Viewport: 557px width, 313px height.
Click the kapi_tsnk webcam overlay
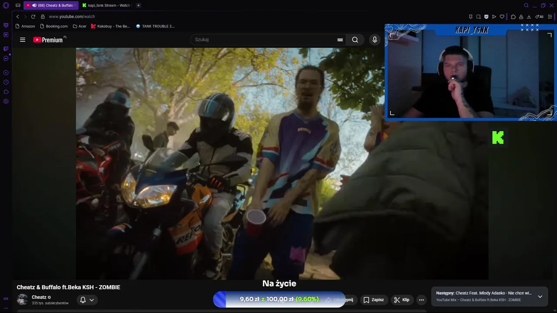pyautogui.click(x=470, y=72)
